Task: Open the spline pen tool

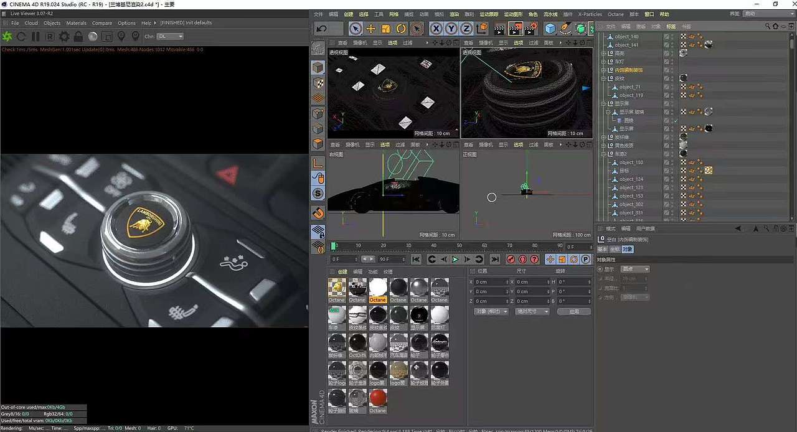Action: tap(565, 29)
